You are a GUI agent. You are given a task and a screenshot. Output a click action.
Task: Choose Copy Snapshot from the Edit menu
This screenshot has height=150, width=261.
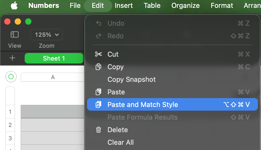click(x=132, y=79)
